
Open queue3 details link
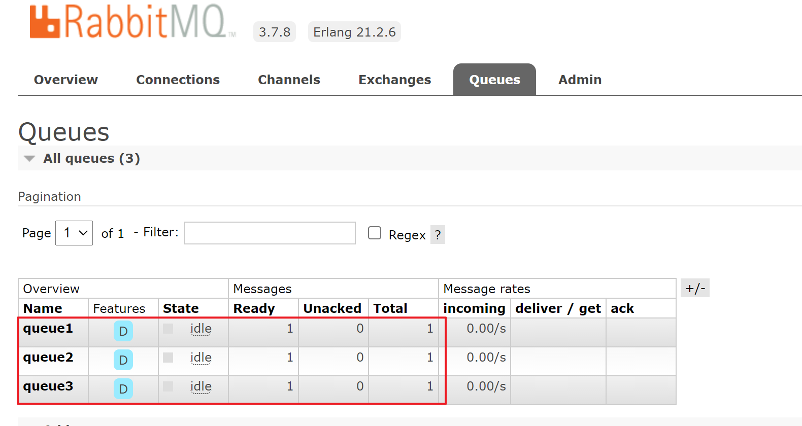(48, 386)
